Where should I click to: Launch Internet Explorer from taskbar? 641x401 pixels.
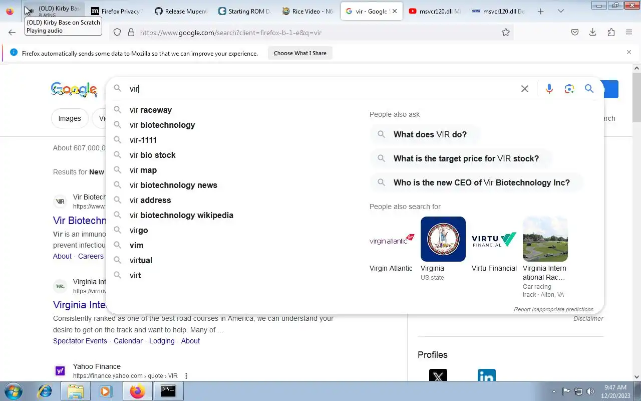45,391
